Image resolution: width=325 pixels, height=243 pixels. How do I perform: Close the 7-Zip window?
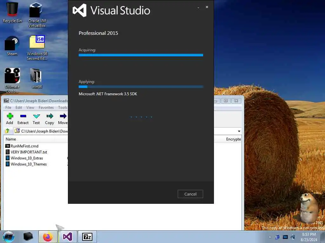tap(236, 101)
